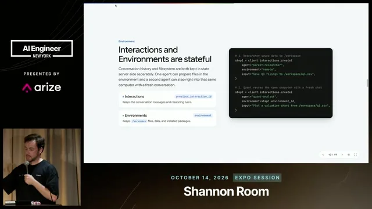Open the slide grid overview icon

(x=349, y=154)
